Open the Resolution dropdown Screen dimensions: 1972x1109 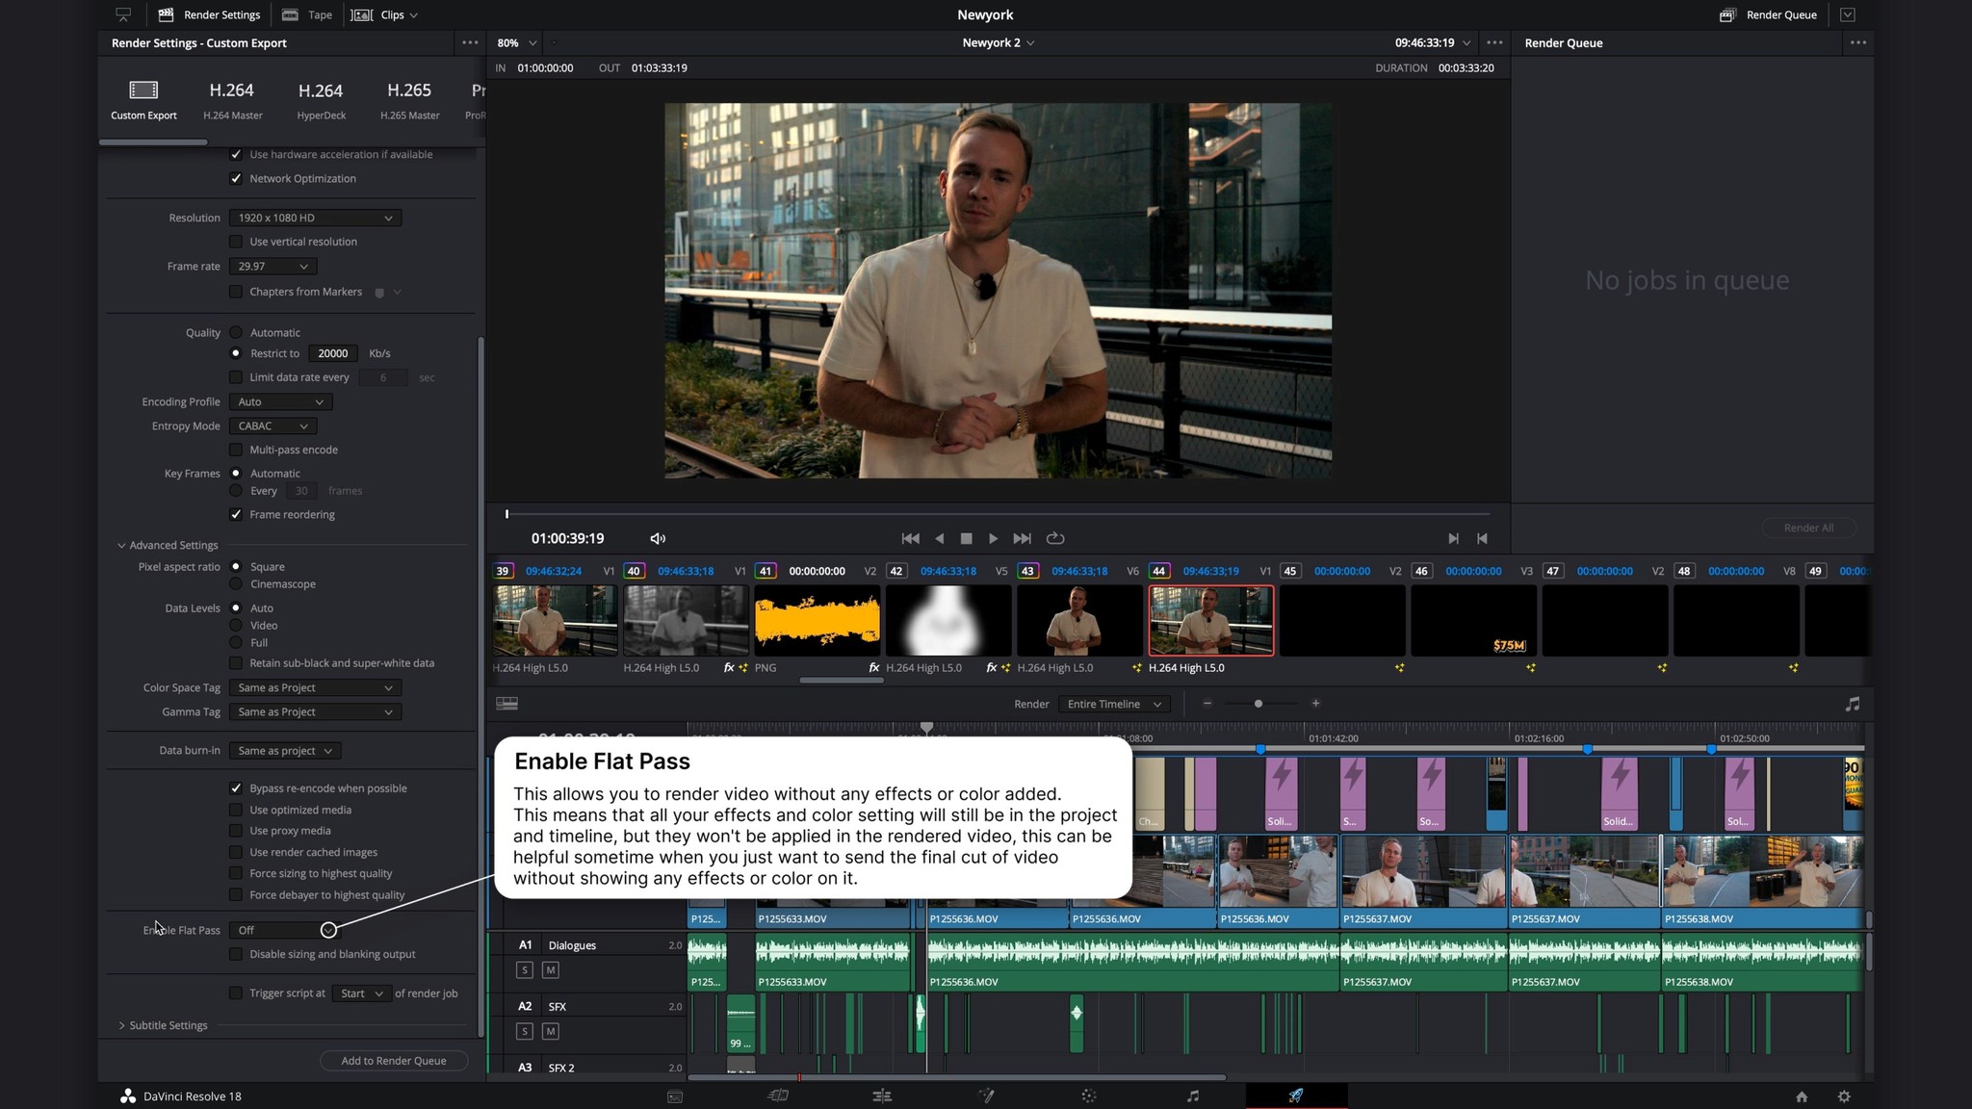315,218
